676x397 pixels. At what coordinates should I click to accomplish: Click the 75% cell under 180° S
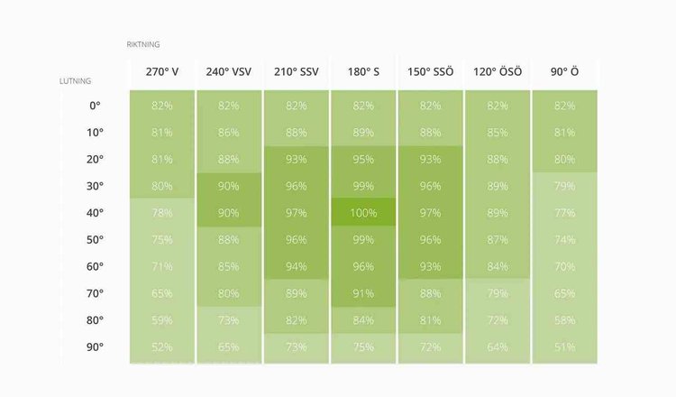click(x=363, y=346)
